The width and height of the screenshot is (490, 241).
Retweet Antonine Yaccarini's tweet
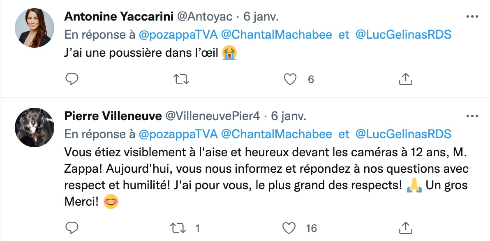(x=181, y=79)
